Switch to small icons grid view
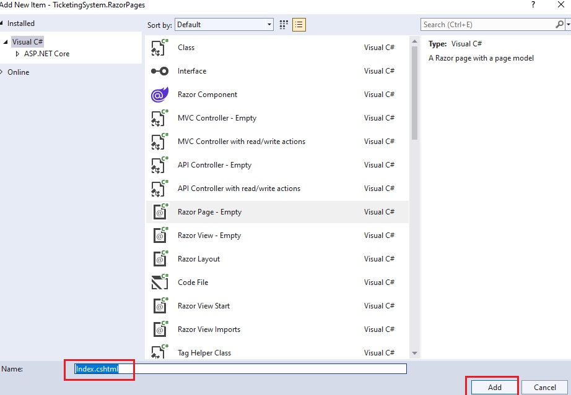This screenshot has width=571, height=395. 284,25
